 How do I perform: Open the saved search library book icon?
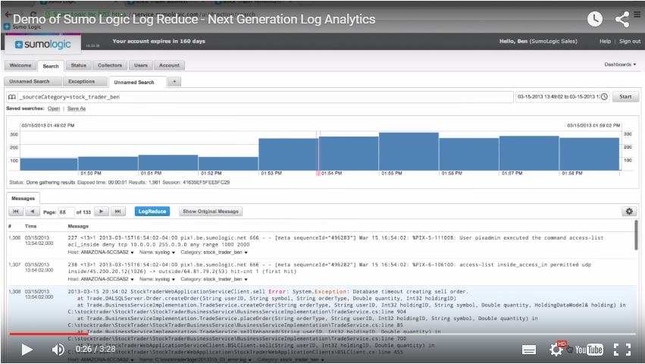pos(12,97)
